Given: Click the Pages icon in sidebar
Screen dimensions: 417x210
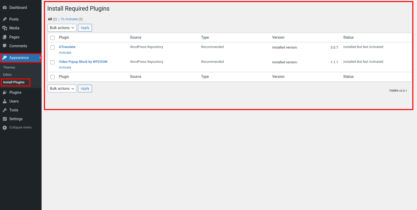Looking at the screenshot, I should (5, 37).
